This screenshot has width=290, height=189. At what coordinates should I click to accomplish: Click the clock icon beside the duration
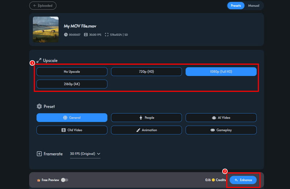(x=66, y=35)
